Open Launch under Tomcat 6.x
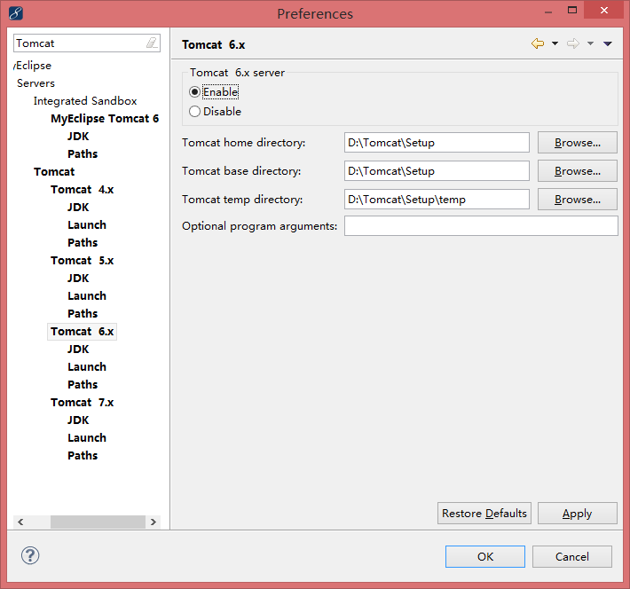Image resolution: width=630 pixels, height=589 pixels. pos(87,367)
